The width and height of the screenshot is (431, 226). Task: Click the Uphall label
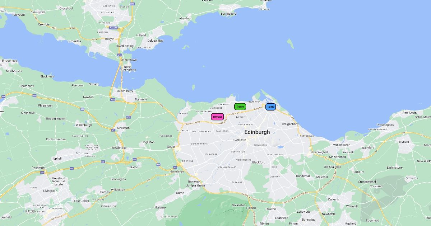tap(57, 158)
